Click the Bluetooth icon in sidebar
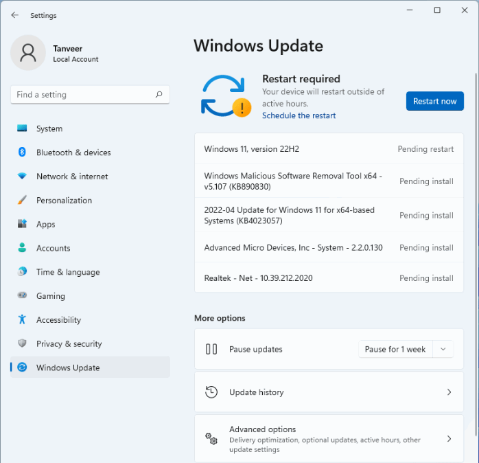Image resolution: width=479 pixels, height=463 pixels. click(22, 152)
